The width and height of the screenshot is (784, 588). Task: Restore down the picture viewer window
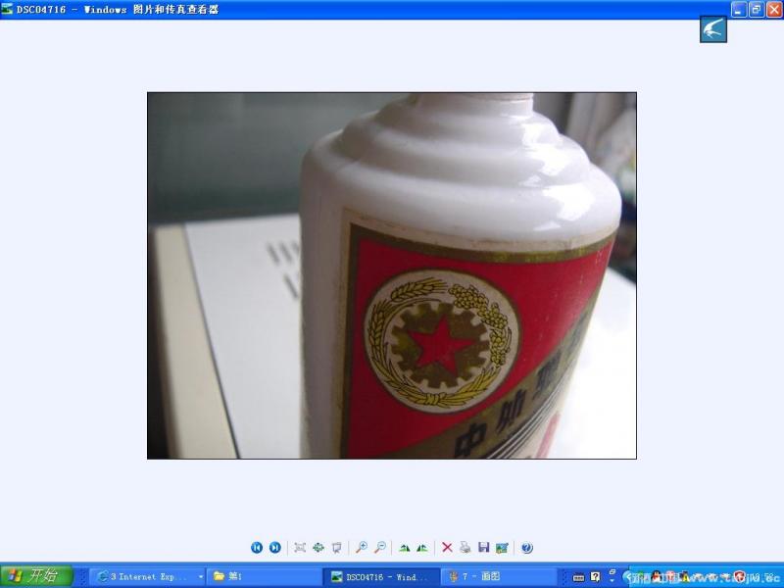tap(757, 10)
